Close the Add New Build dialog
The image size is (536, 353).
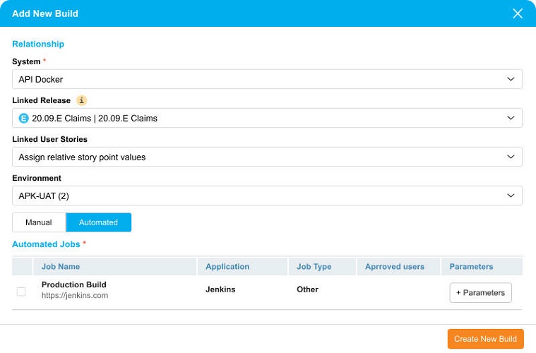point(518,13)
